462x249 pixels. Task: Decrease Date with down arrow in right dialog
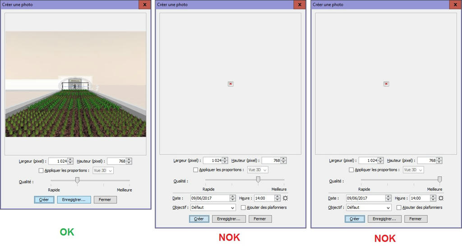tap(388, 200)
